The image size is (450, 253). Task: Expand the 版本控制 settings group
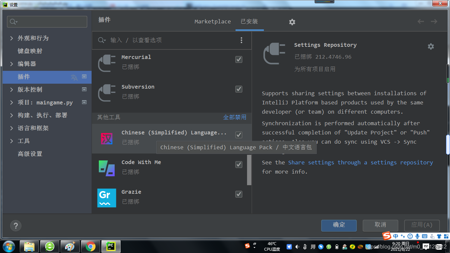click(12, 90)
